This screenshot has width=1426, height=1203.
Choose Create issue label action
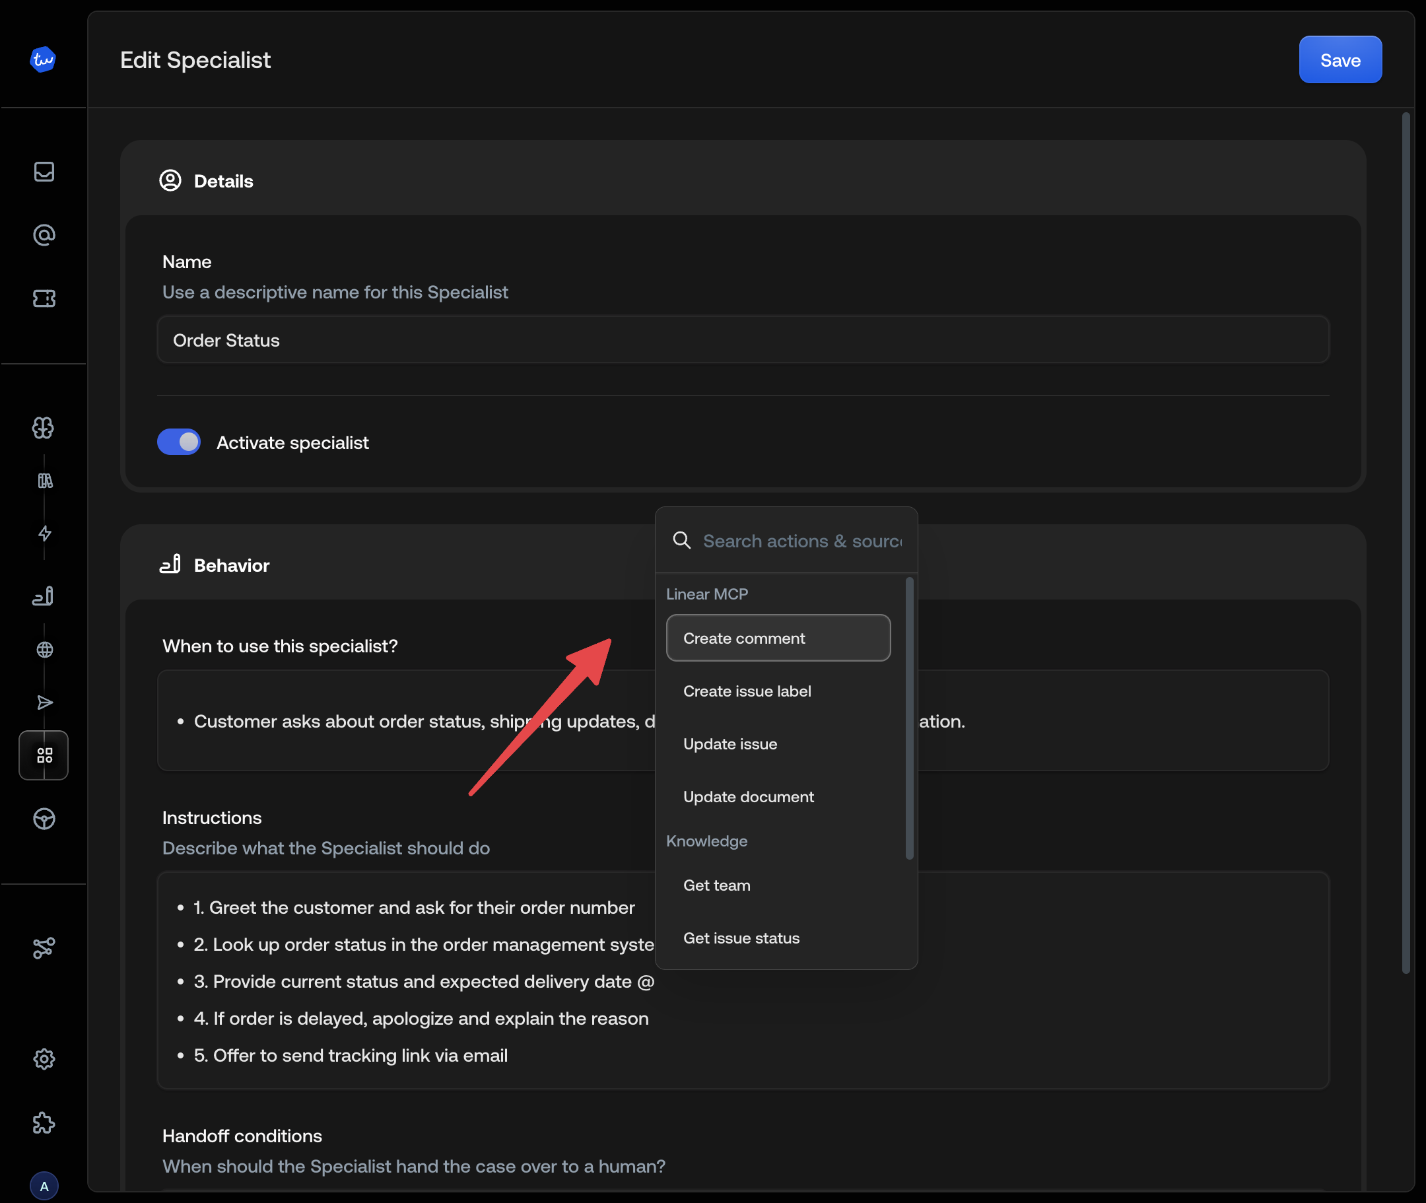click(747, 691)
